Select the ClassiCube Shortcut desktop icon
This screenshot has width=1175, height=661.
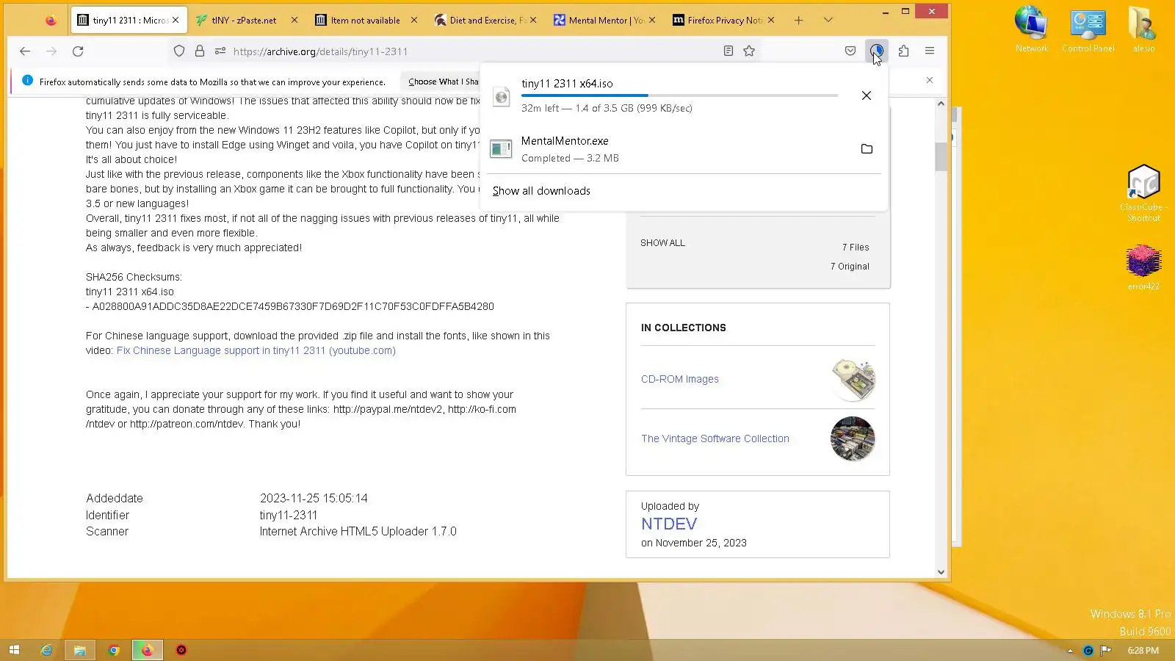click(1143, 193)
